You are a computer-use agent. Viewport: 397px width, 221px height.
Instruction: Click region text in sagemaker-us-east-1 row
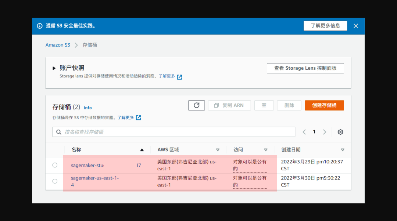pyautogui.click(x=187, y=181)
